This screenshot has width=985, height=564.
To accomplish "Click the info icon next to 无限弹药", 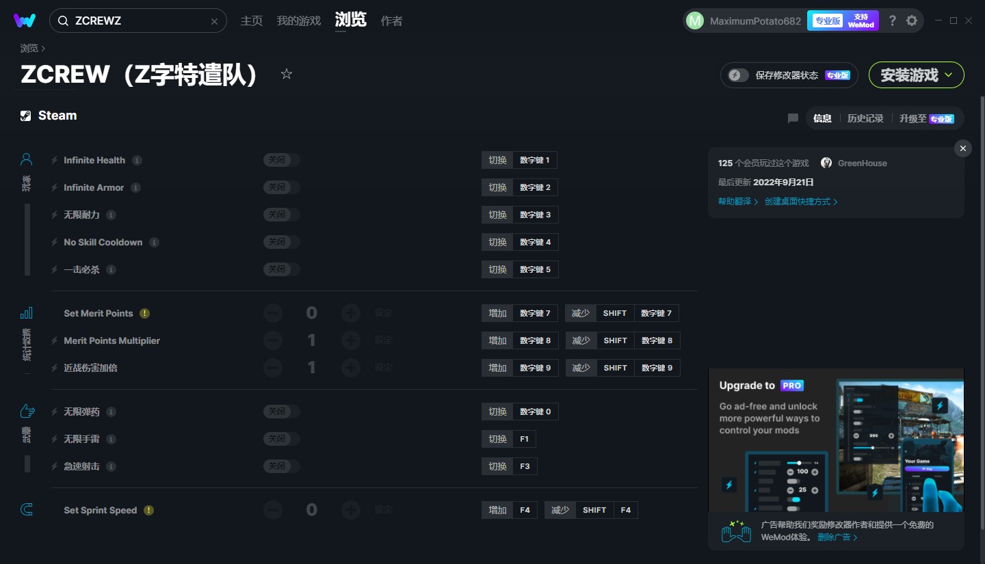I will (x=111, y=412).
